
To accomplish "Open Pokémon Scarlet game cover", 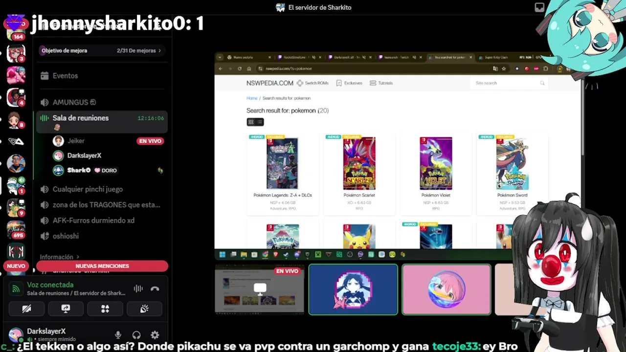I will [x=359, y=163].
